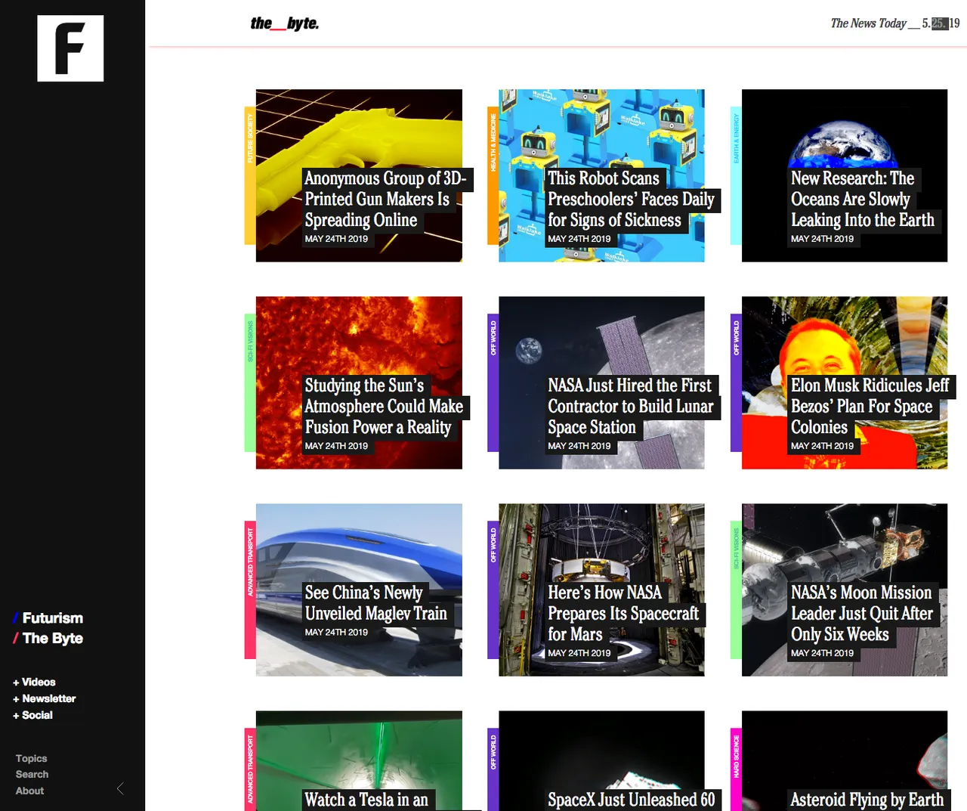The image size is (967, 811).
Task: Click Advanced Transport tag beside Tesla article
Action: tap(250, 769)
